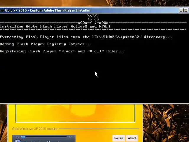
Task: Minimize the Flash Player Installer console window
Action: [181, 10]
